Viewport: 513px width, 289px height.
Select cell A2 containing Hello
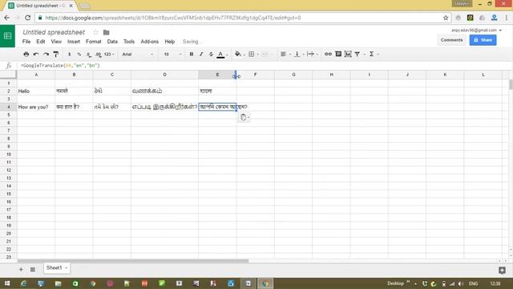pyautogui.click(x=36, y=91)
